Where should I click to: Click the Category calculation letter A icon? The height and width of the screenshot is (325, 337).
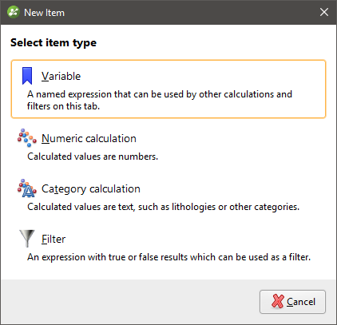pyautogui.click(x=27, y=188)
